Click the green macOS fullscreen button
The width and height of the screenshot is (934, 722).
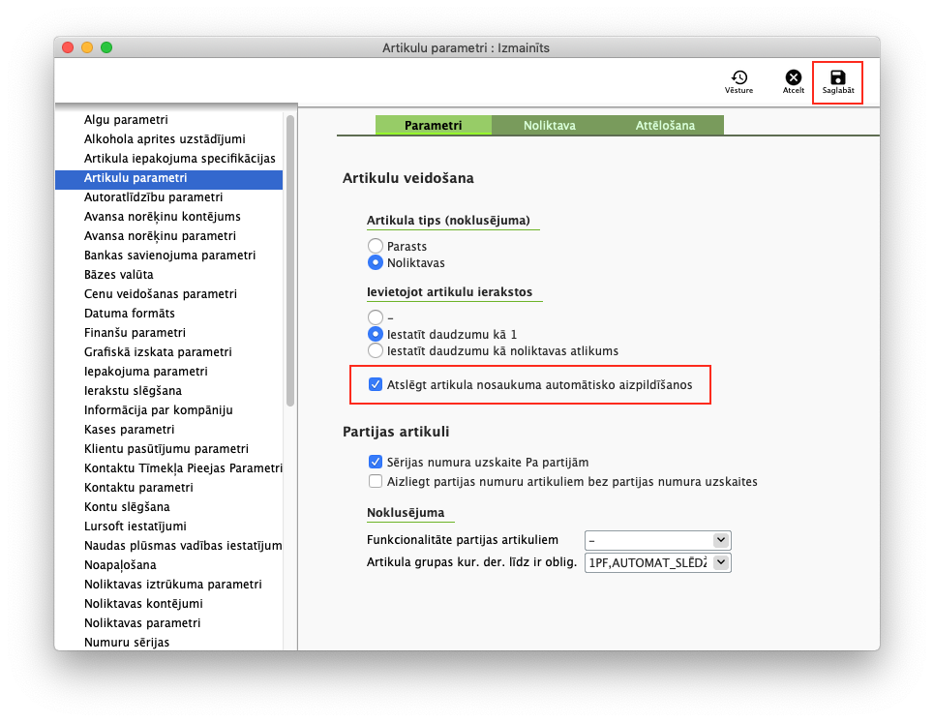pyautogui.click(x=106, y=47)
